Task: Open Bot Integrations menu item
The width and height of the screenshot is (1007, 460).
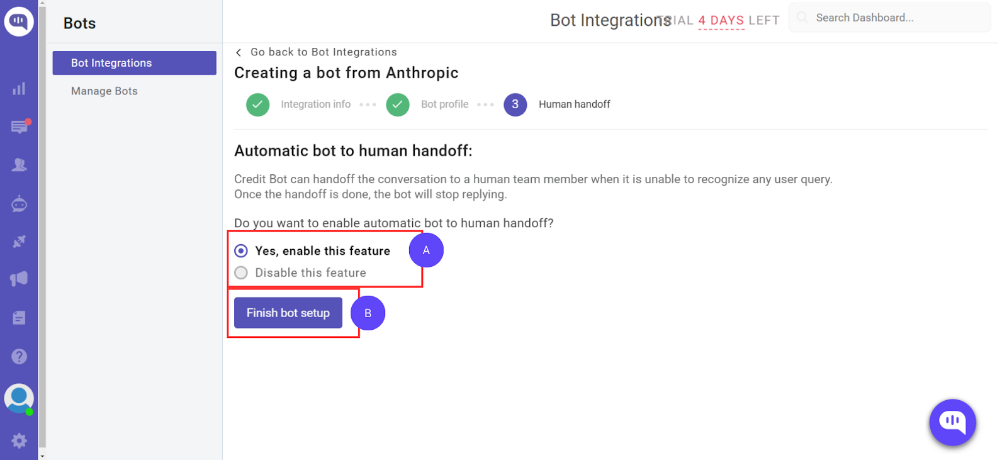Action: pyautogui.click(x=134, y=63)
